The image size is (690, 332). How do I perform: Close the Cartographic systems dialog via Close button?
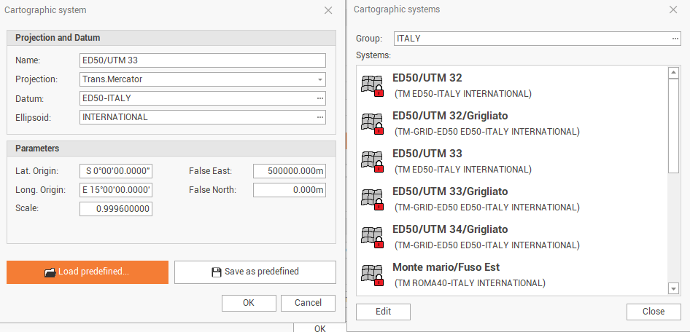(654, 312)
